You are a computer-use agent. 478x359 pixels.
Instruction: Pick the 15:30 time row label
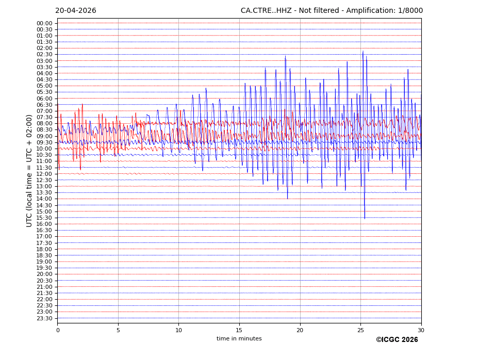click(x=44, y=218)
